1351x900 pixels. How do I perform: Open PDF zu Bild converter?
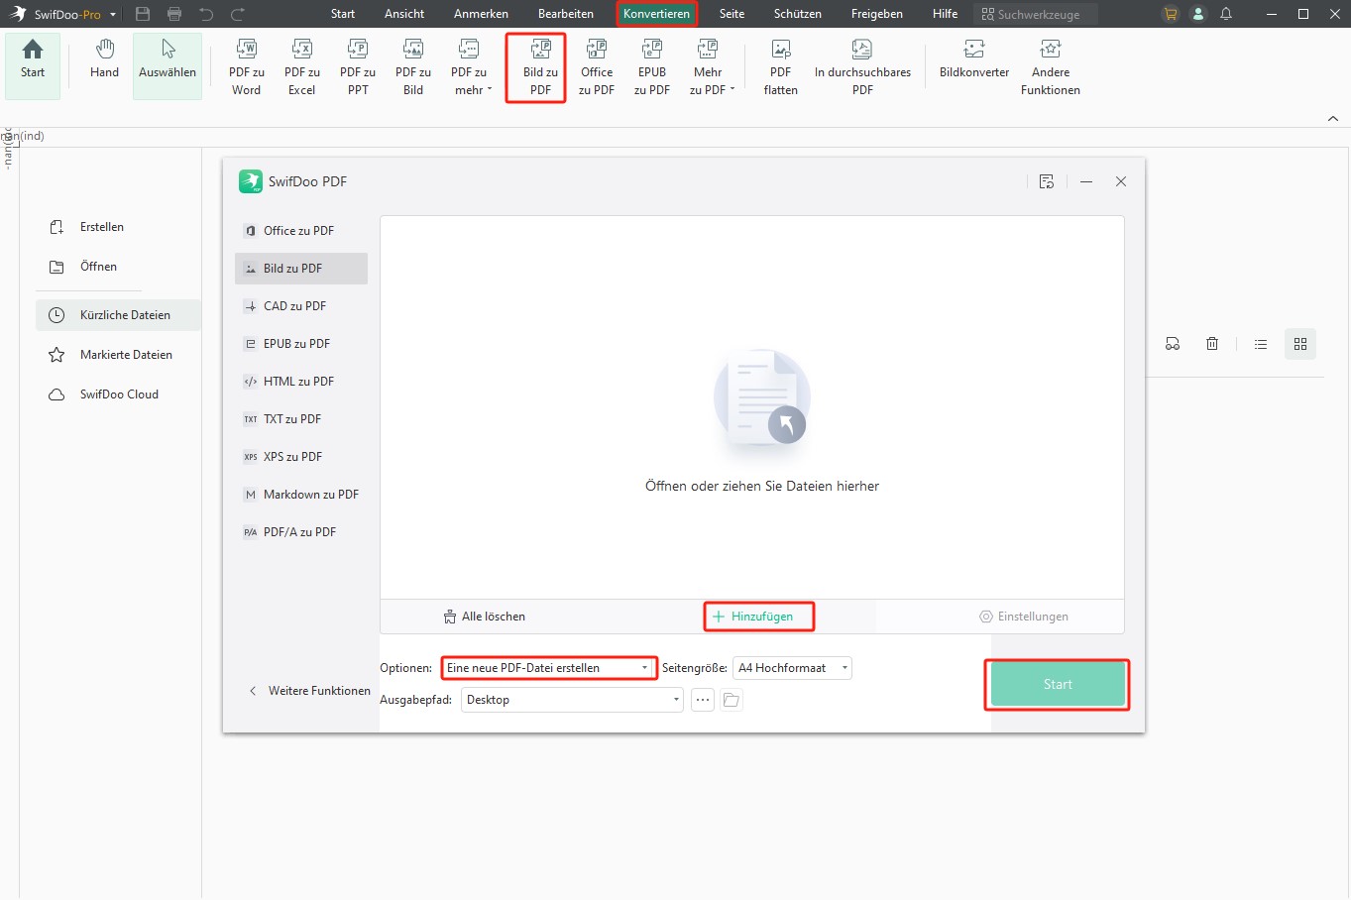pyautogui.click(x=413, y=67)
